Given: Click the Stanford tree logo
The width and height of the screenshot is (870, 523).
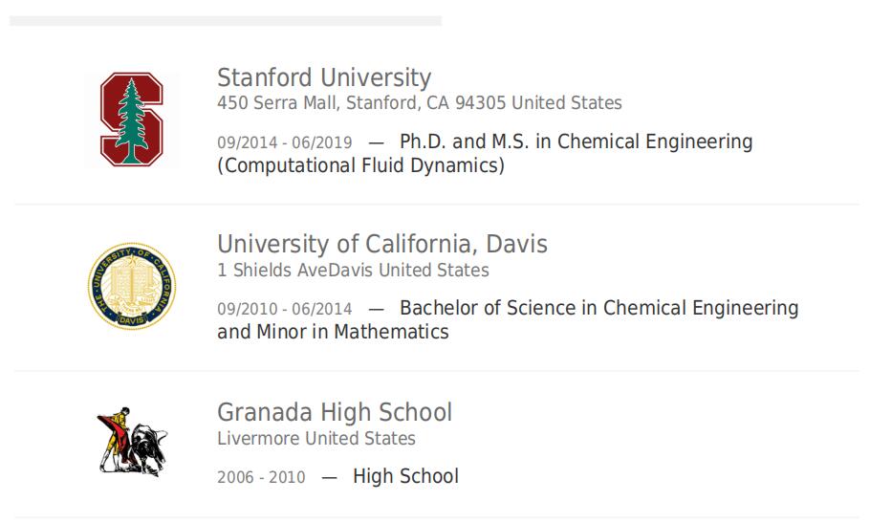Looking at the screenshot, I should pos(132,120).
